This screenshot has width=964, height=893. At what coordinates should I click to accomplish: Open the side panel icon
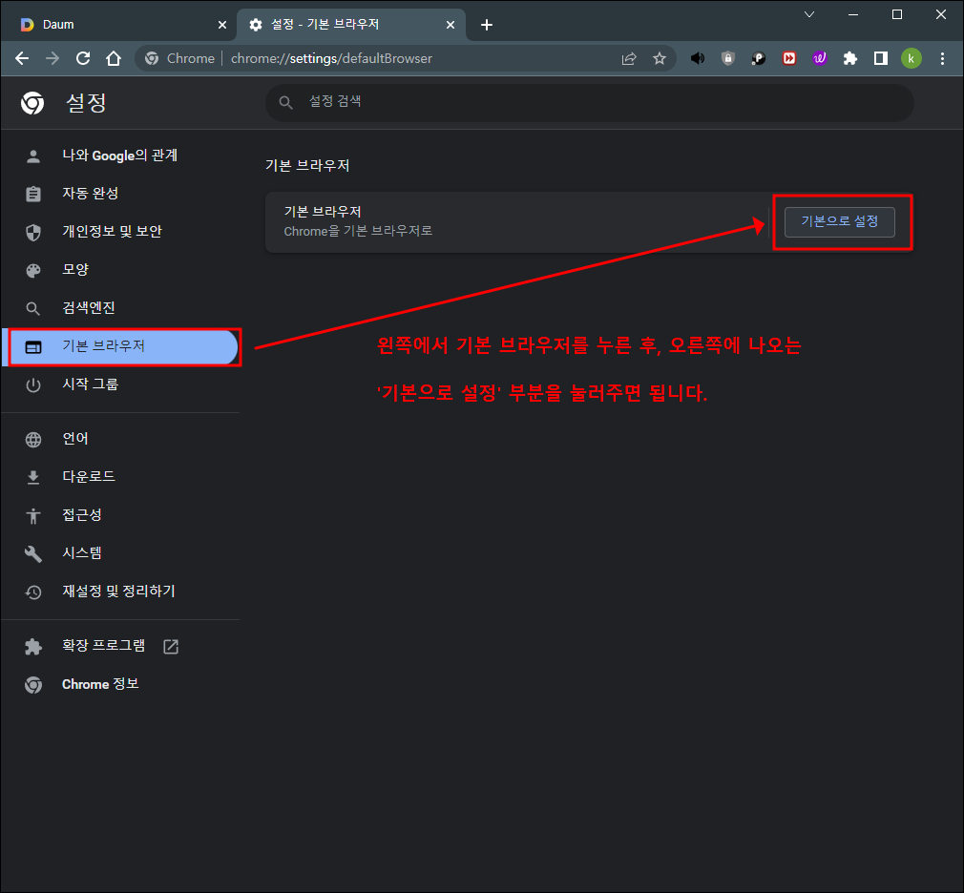coord(881,58)
